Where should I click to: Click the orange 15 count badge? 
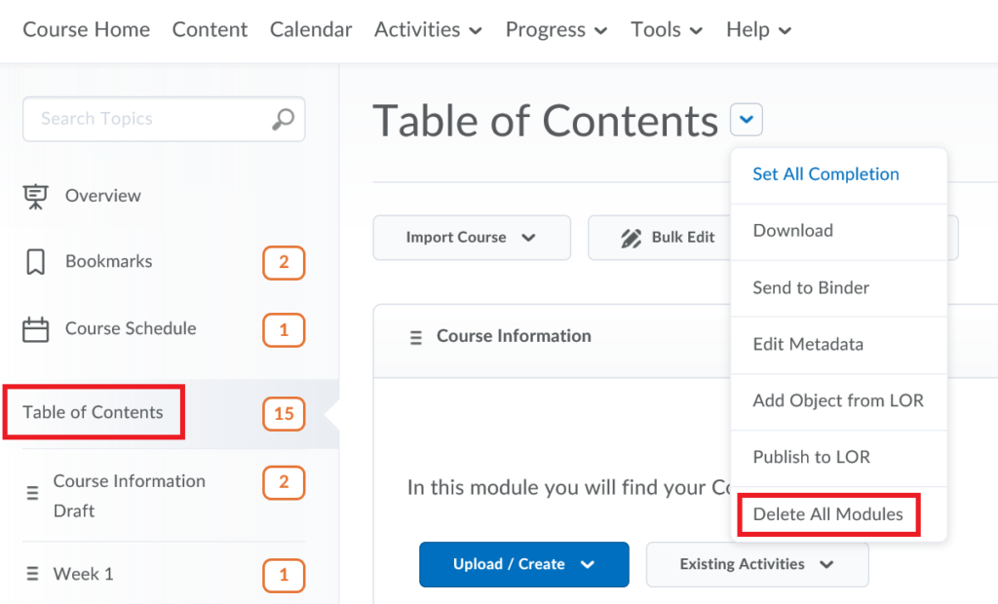(x=283, y=413)
